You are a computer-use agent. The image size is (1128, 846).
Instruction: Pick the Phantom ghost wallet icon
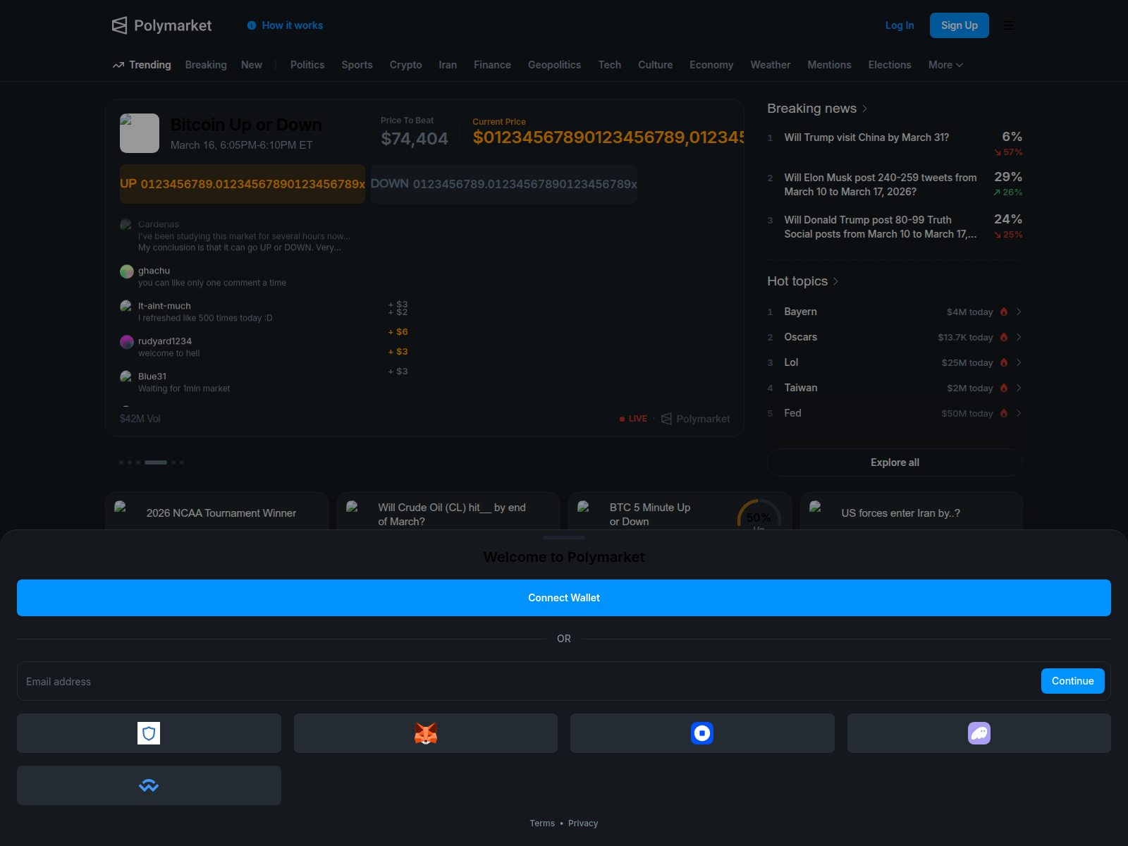(979, 733)
